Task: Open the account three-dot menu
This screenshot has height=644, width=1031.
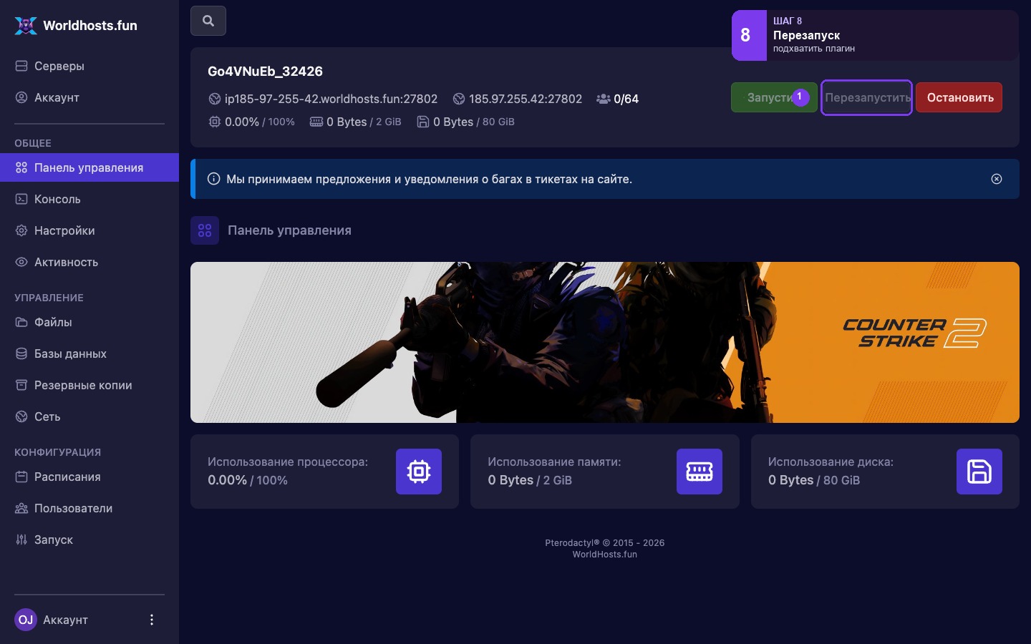Action: (151, 620)
